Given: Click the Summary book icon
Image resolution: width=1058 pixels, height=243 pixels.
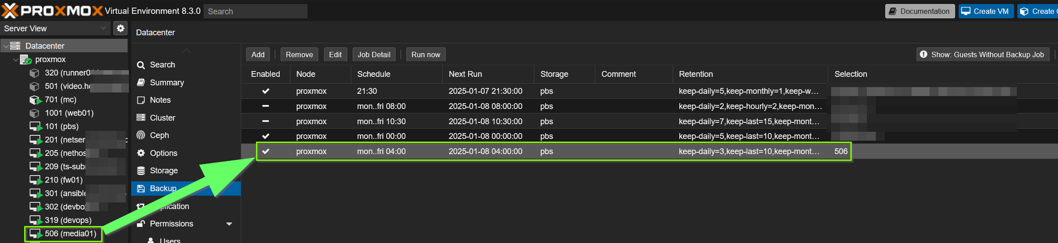Looking at the screenshot, I should pos(141,83).
